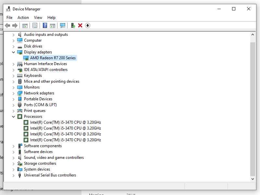Collapse the Display adapters node
The height and width of the screenshot is (195, 260).
coord(13,52)
